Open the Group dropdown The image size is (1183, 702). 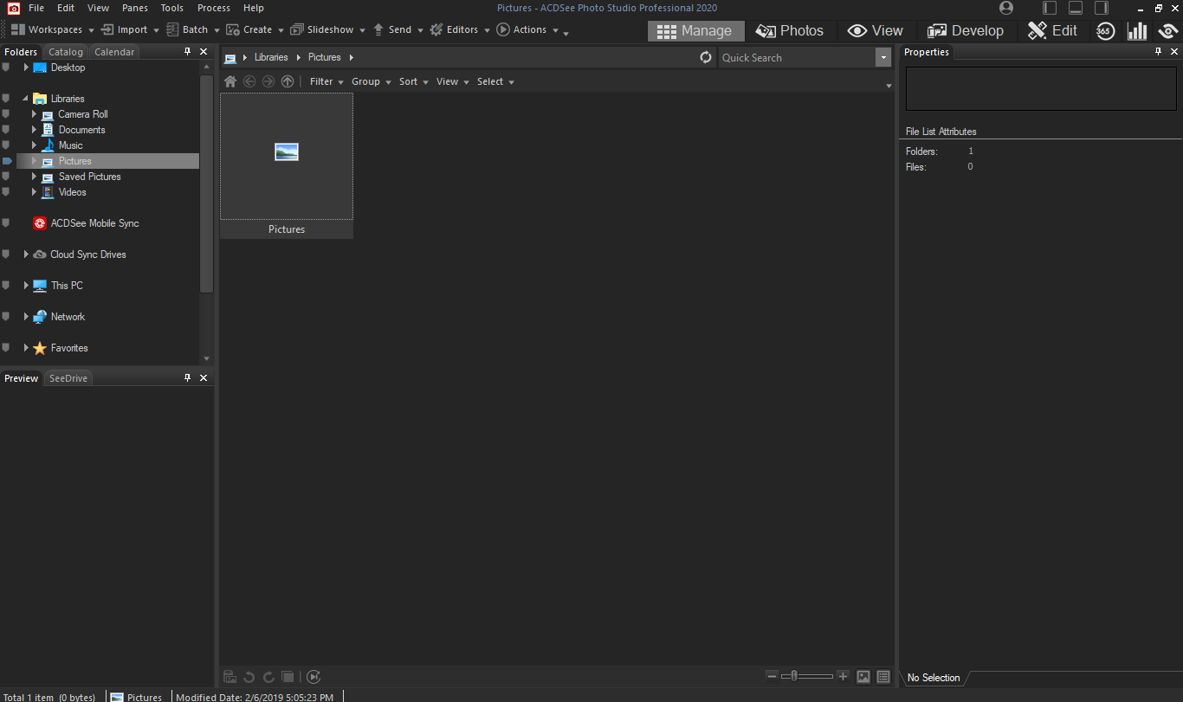click(371, 81)
